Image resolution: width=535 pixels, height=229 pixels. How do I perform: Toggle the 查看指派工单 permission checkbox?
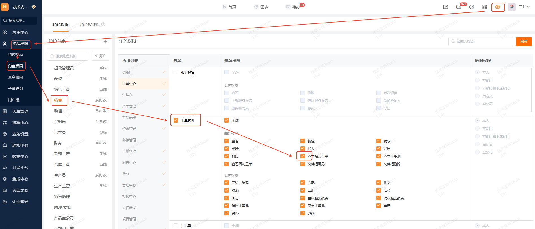click(303, 156)
